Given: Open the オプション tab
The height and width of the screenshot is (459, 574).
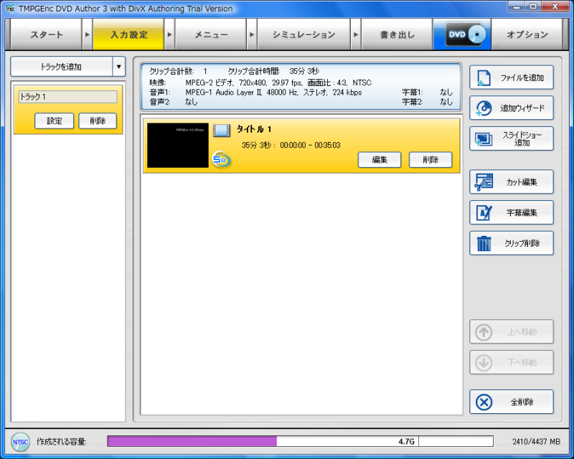Looking at the screenshot, I should (x=527, y=34).
